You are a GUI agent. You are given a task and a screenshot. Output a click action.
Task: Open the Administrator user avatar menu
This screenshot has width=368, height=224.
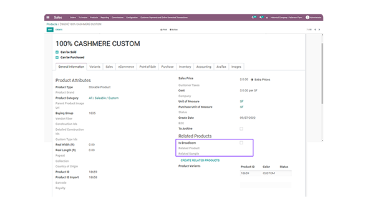[314, 17]
